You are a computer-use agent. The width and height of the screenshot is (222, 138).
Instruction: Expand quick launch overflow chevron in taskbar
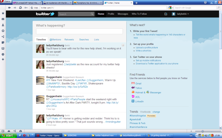tap(32, 134)
